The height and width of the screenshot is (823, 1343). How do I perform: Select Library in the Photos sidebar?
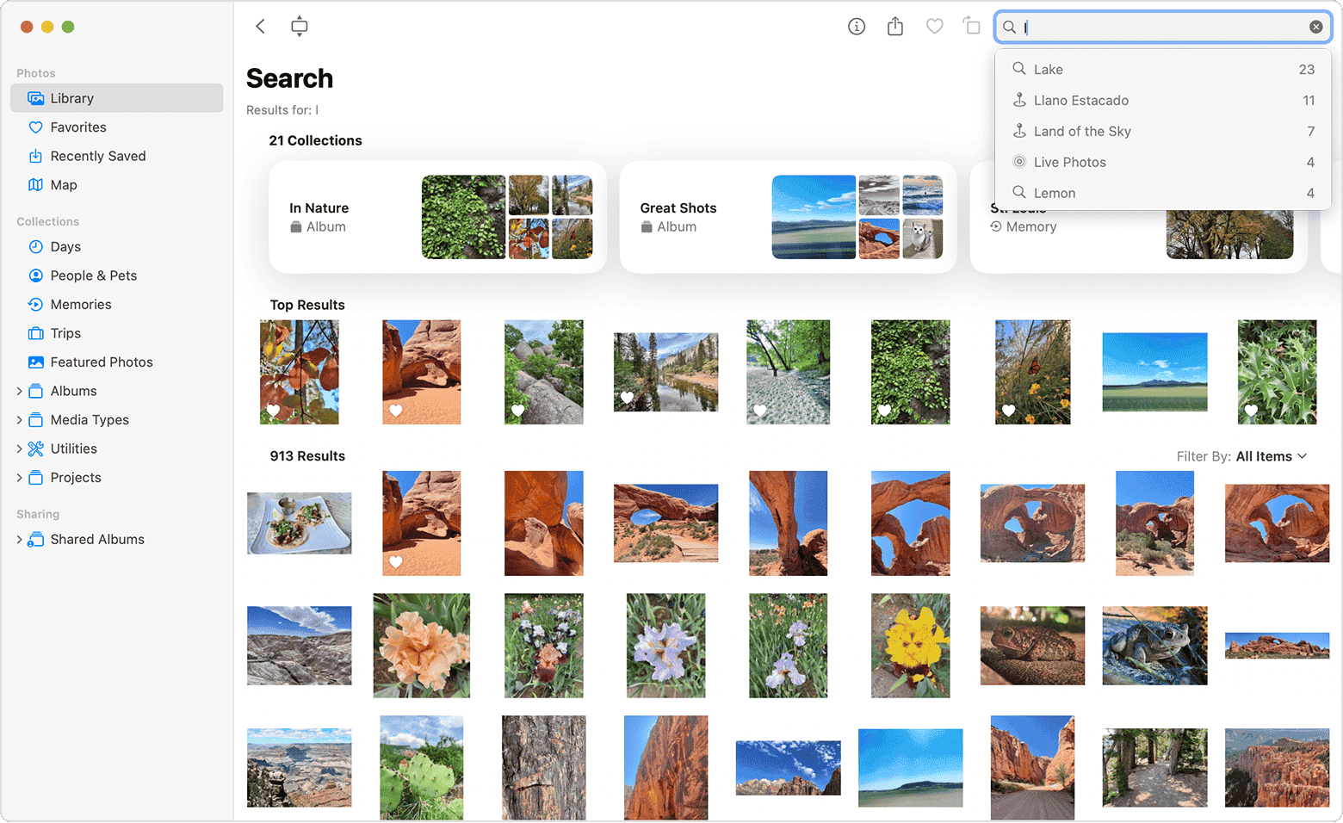[71, 97]
